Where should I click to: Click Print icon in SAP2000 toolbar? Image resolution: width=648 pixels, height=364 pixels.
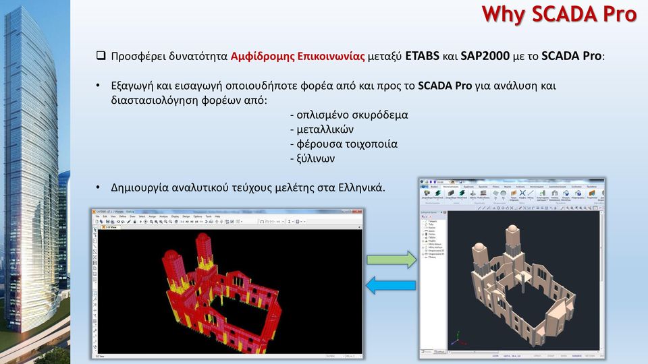(x=113, y=222)
